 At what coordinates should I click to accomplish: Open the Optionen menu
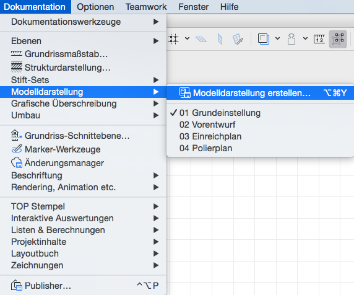pos(95,7)
